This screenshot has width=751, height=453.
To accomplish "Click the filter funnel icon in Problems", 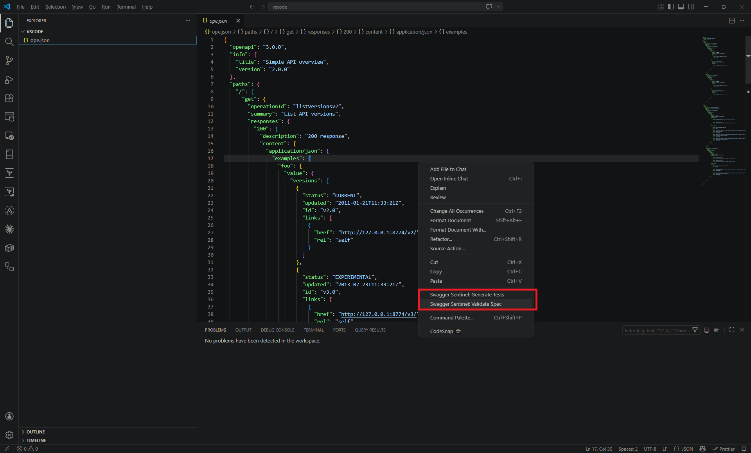I will point(695,330).
